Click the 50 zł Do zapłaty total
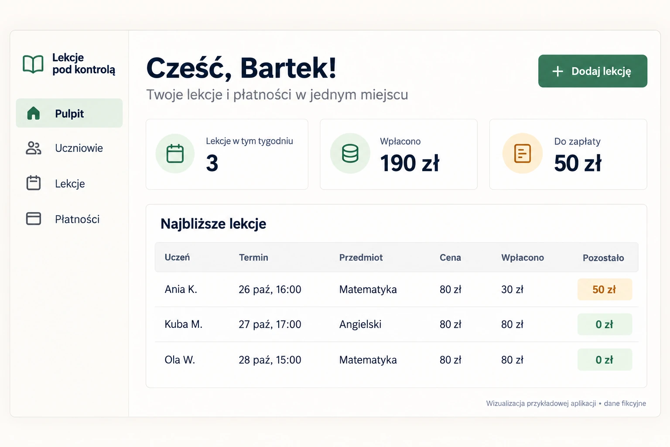 point(578,163)
